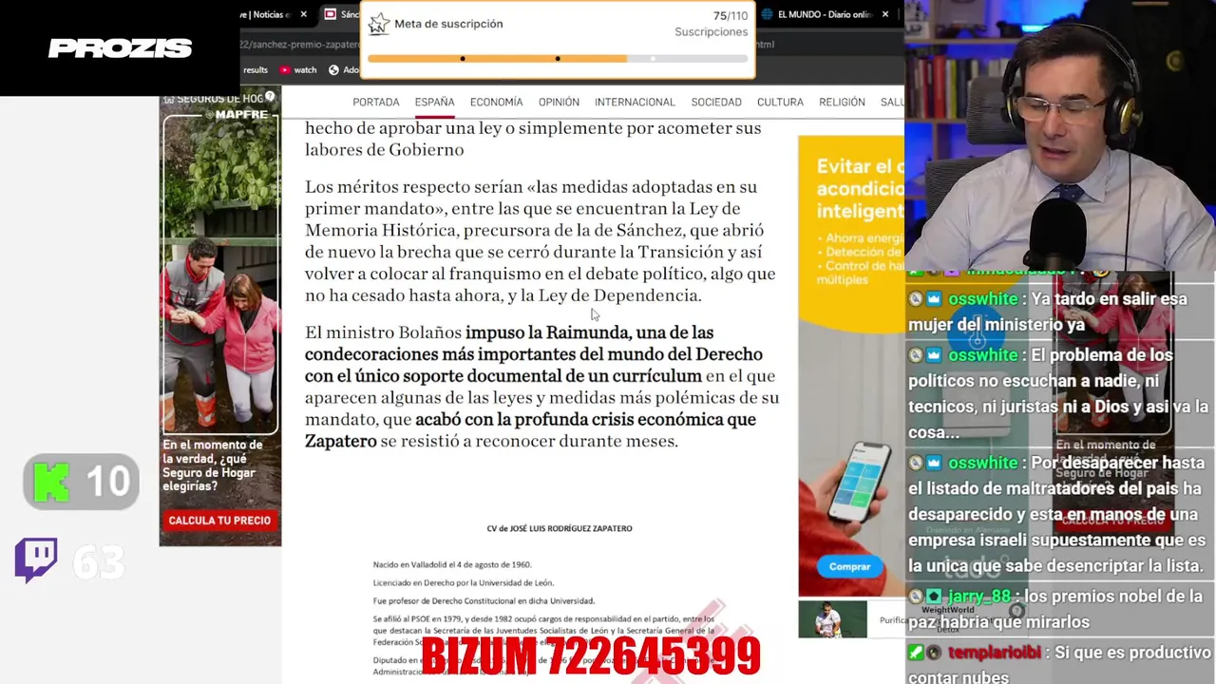The width and height of the screenshot is (1216, 684).
Task: Click the line 'Fue profesor de Derecho Constitucional'
Action: tap(484, 600)
